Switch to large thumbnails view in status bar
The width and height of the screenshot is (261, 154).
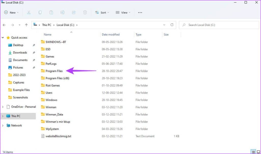coord(258,151)
